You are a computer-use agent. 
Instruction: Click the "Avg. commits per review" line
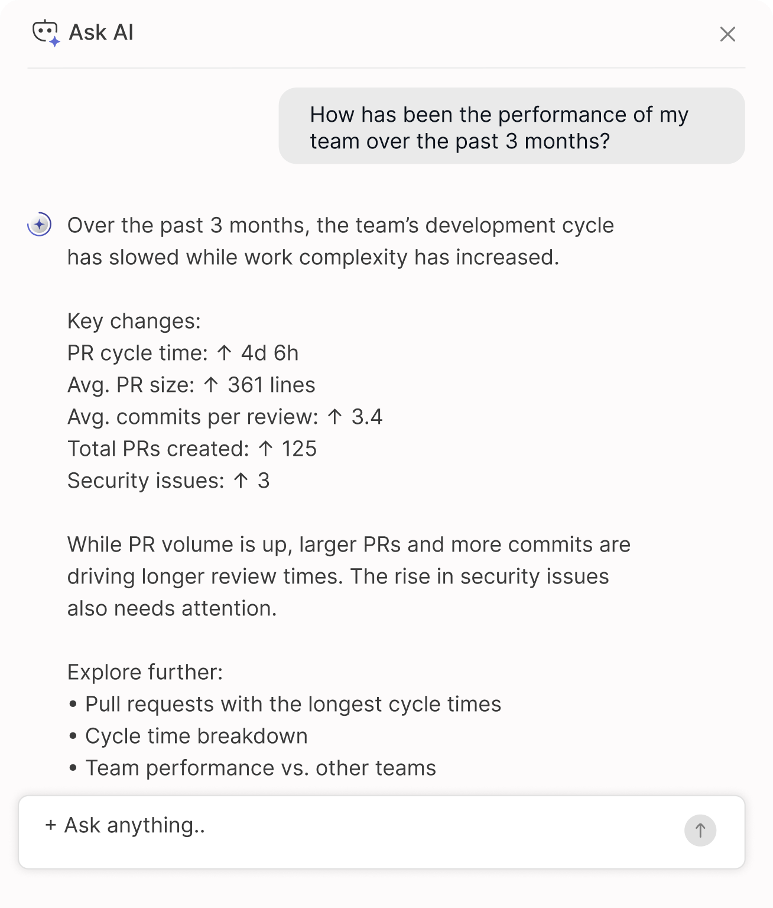[225, 417]
